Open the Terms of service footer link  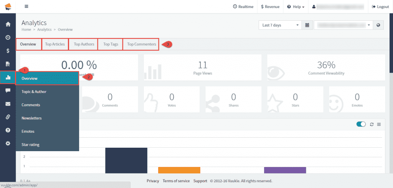click(176, 181)
